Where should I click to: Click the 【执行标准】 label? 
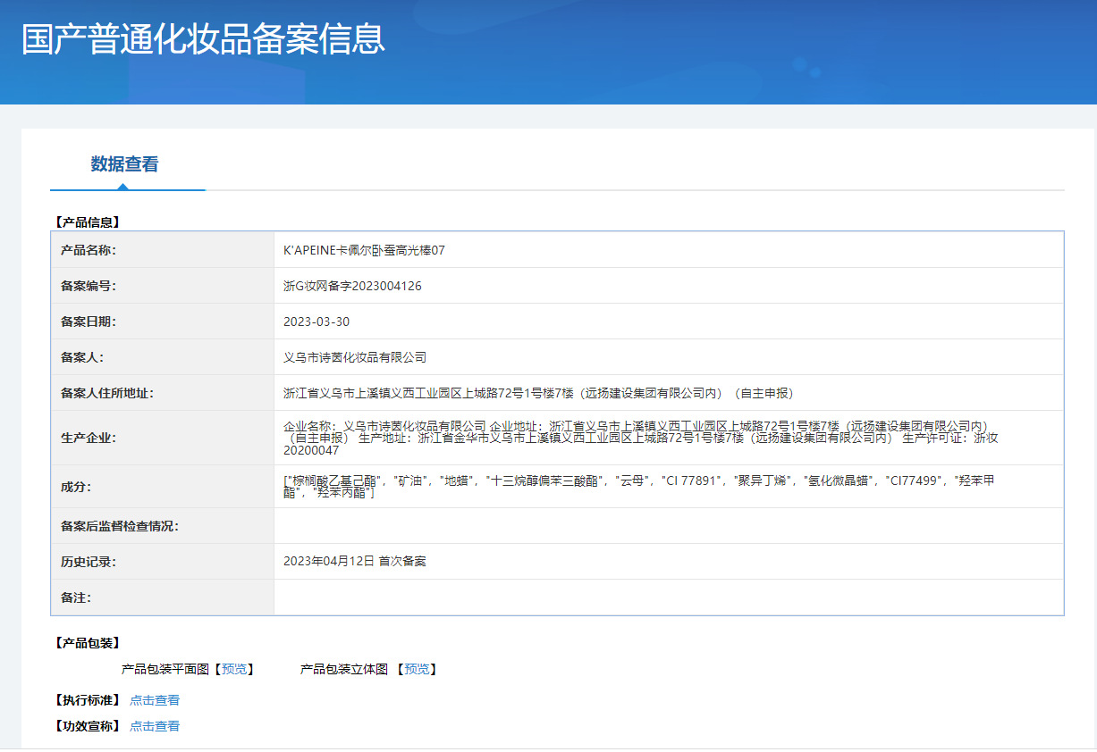[x=87, y=700]
